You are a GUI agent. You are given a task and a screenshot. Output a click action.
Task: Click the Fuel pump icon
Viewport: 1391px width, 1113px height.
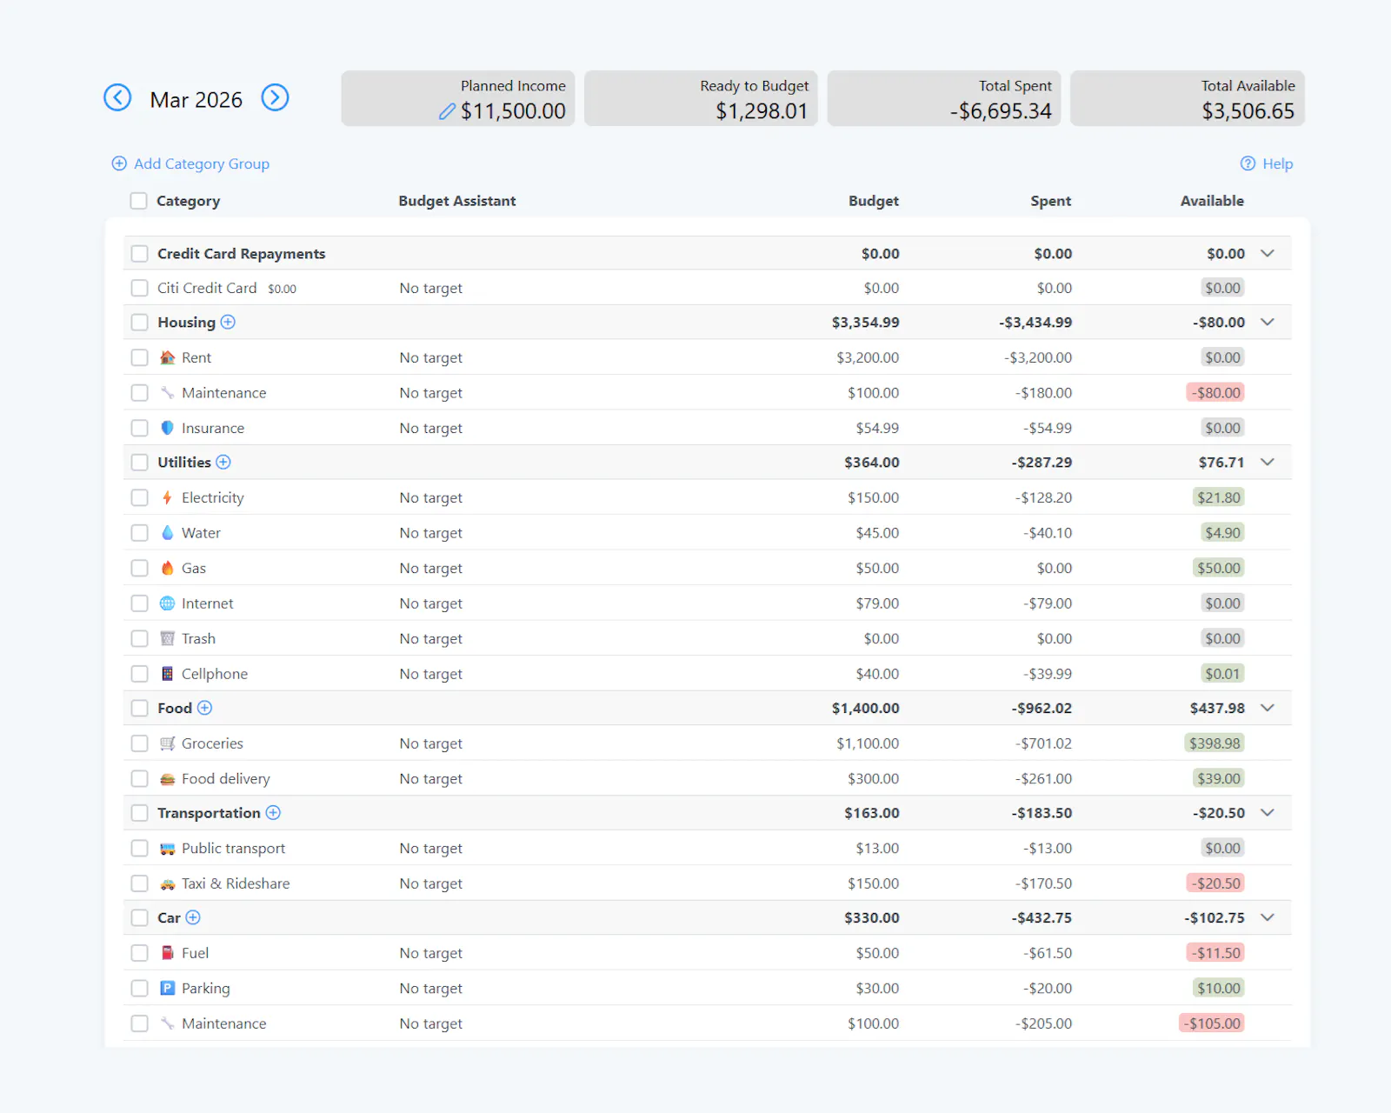168,953
